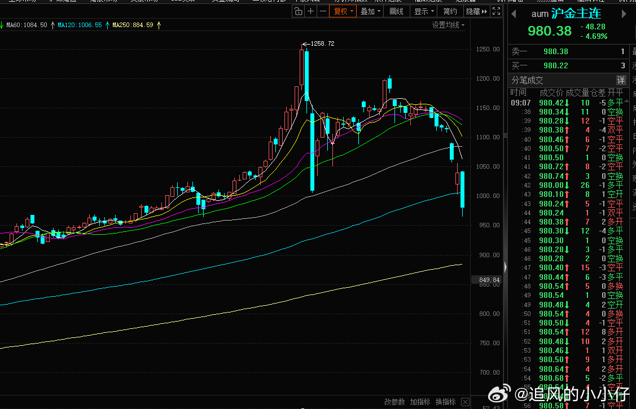Click the upper panel splitter grip

(506, 135)
